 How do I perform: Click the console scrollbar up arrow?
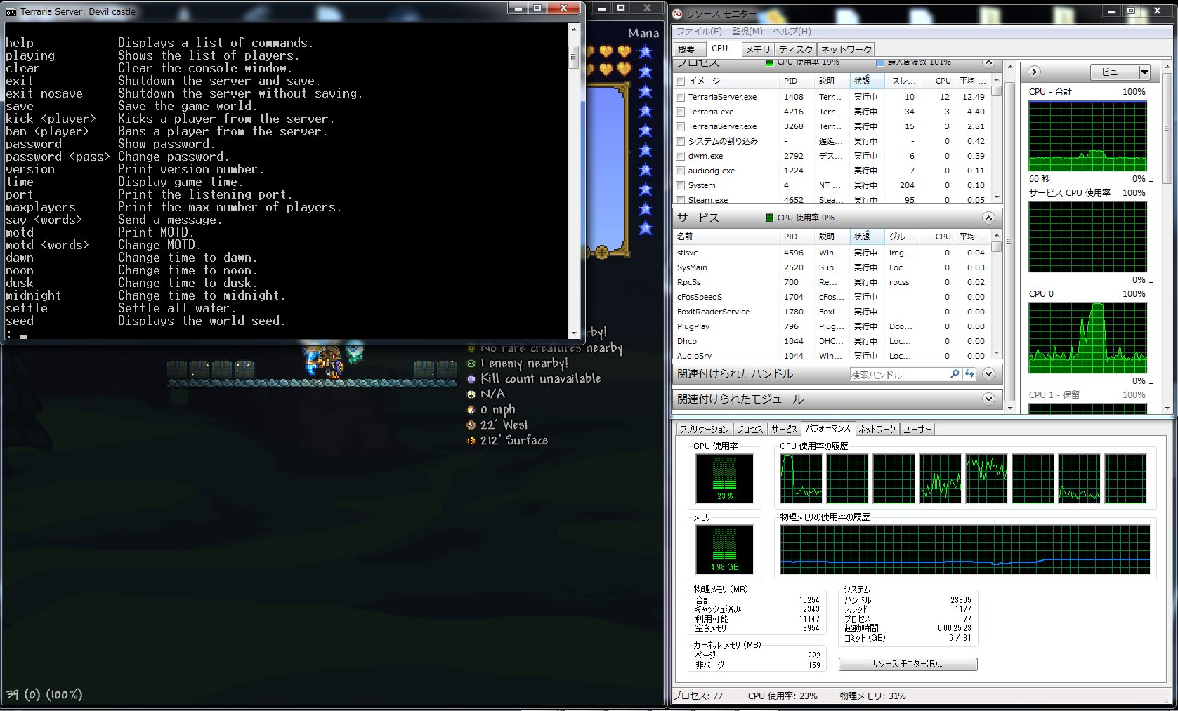(573, 29)
